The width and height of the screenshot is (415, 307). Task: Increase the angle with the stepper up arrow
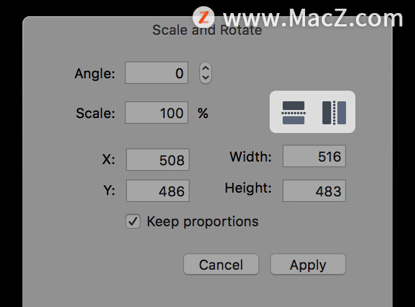click(206, 68)
